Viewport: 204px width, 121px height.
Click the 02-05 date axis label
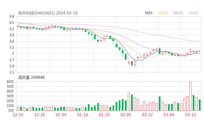click(126, 115)
